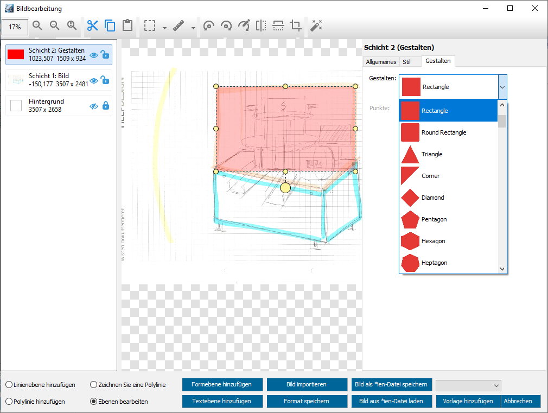Select the crop tool icon
This screenshot has width=548, height=413.
[296, 26]
